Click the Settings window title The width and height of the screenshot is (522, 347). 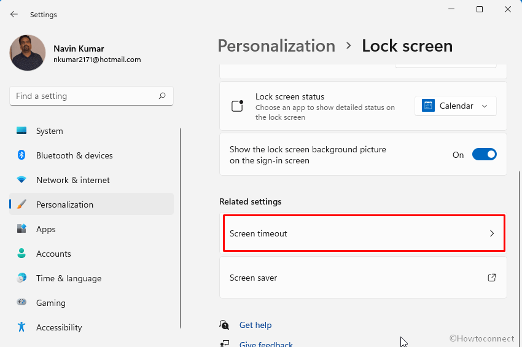pyautogui.click(x=43, y=15)
